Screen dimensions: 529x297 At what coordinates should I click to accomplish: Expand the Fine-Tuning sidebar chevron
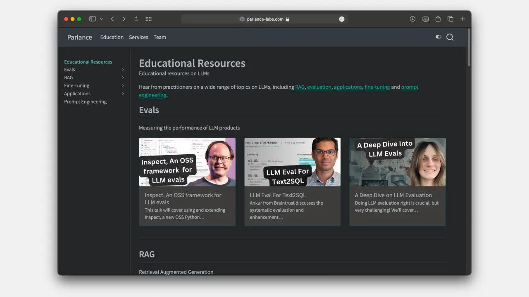click(x=123, y=85)
